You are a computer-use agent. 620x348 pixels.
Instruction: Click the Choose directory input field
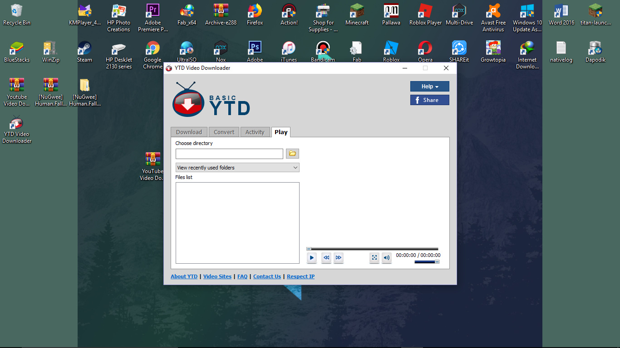pyautogui.click(x=229, y=154)
